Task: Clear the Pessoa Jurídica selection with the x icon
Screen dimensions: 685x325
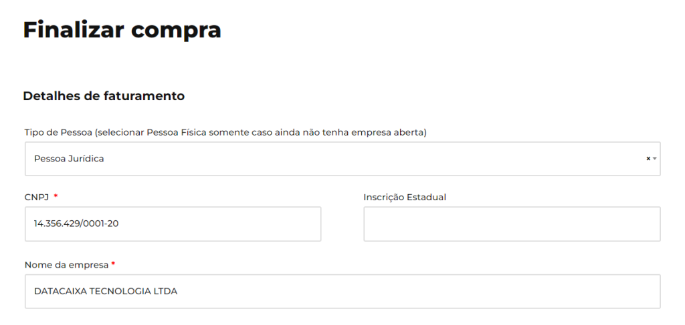Action: coord(648,159)
